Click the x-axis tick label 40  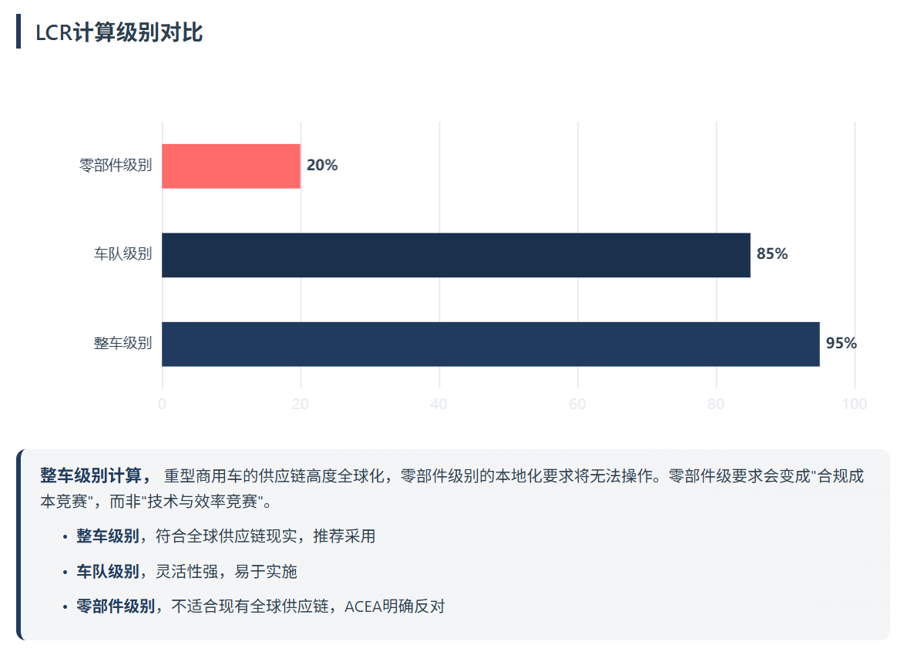[x=439, y=405]
